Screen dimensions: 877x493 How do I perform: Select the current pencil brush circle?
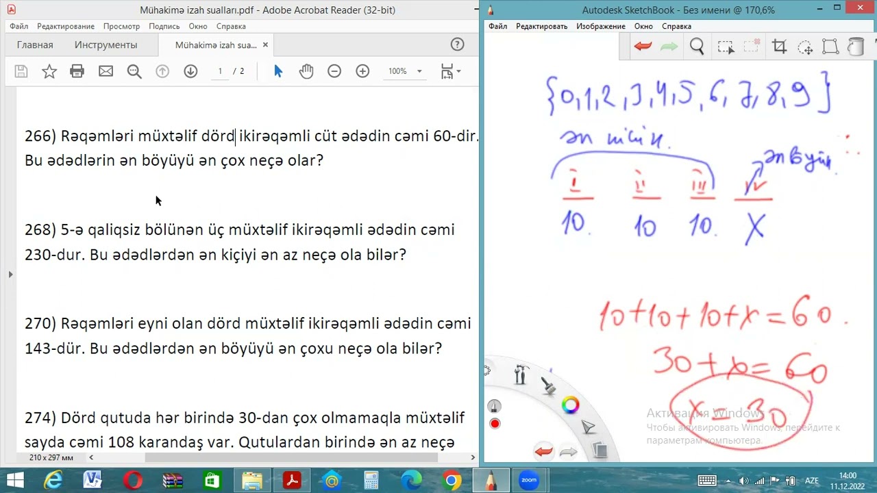(x=495, y=406)
